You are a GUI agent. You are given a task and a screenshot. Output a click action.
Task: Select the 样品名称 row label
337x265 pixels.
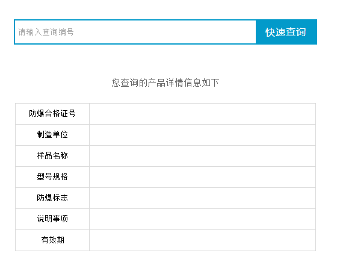click(52, 156)
